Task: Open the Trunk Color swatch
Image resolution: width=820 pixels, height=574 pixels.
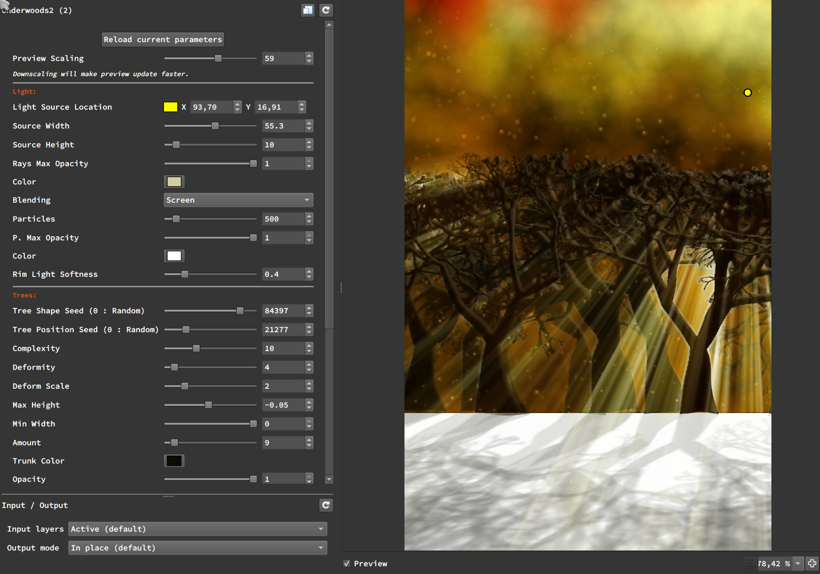Action: click(x=174, y=461)
